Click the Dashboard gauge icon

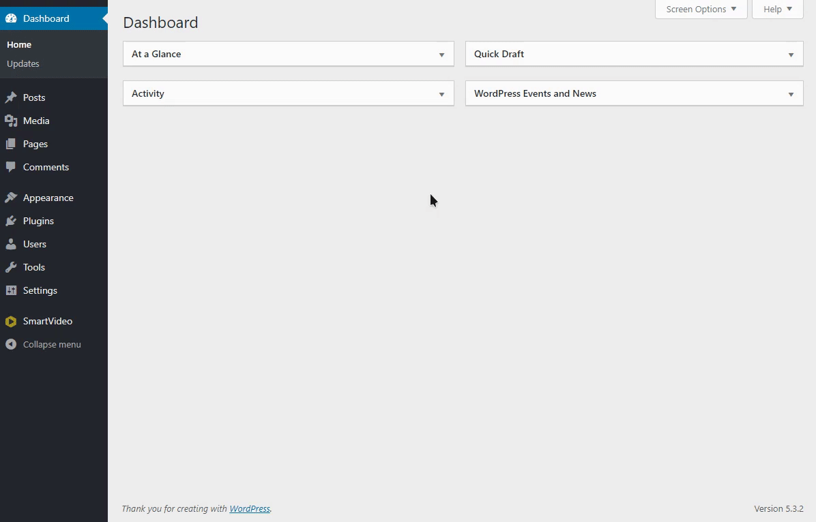(x=11, y=18)
